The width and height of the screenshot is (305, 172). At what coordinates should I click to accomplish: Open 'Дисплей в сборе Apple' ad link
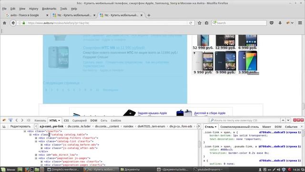[x=210, y=113]
